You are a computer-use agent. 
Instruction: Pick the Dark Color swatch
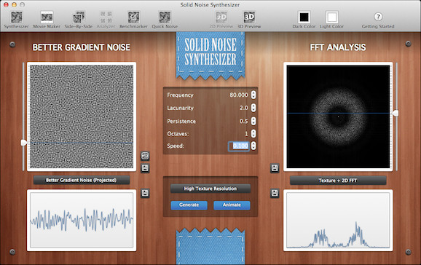[304, 17]
